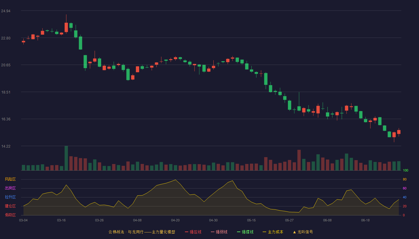Viewport: 419px width, 239px height.
Task: Select the tallest green volume bar
Action: tap(66, 158)
